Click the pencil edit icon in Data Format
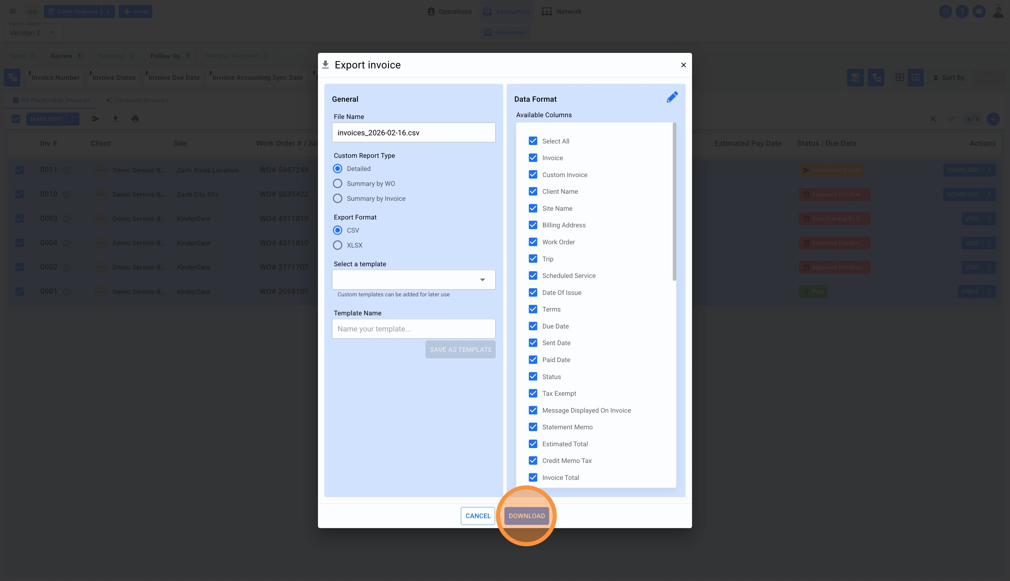 tap(672, 97)
